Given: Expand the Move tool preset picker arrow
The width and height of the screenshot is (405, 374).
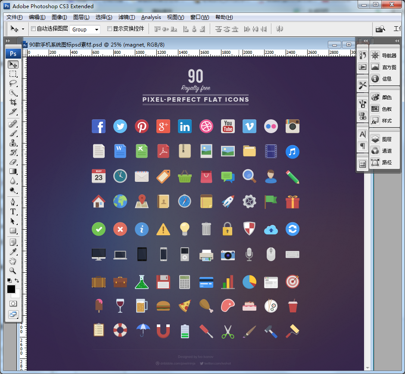Looking at the screenshot, I should [x=23, y=29].
